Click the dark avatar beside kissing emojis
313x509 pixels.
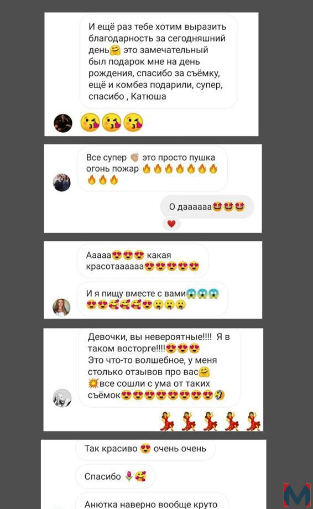(63, 123)
